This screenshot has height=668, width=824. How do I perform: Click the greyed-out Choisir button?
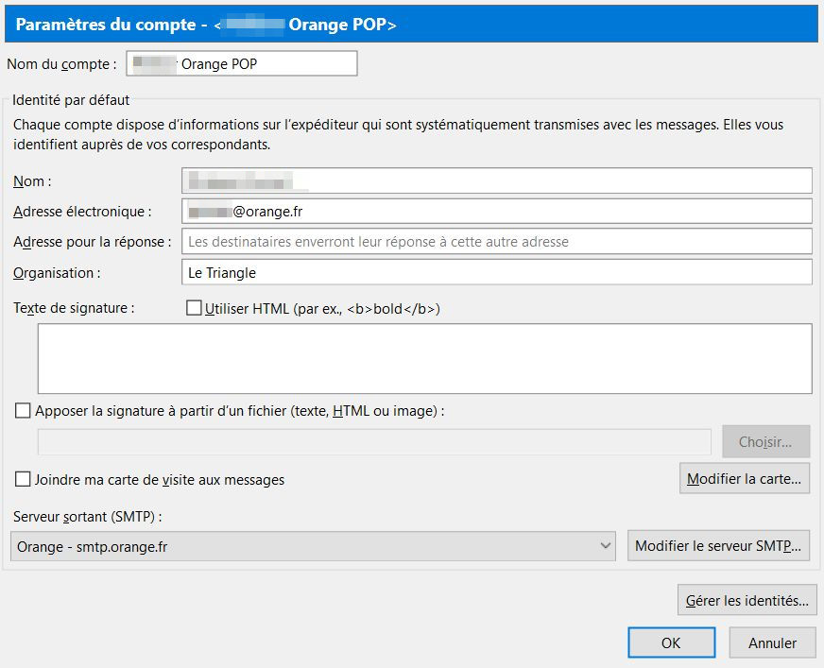pos(765,441)
